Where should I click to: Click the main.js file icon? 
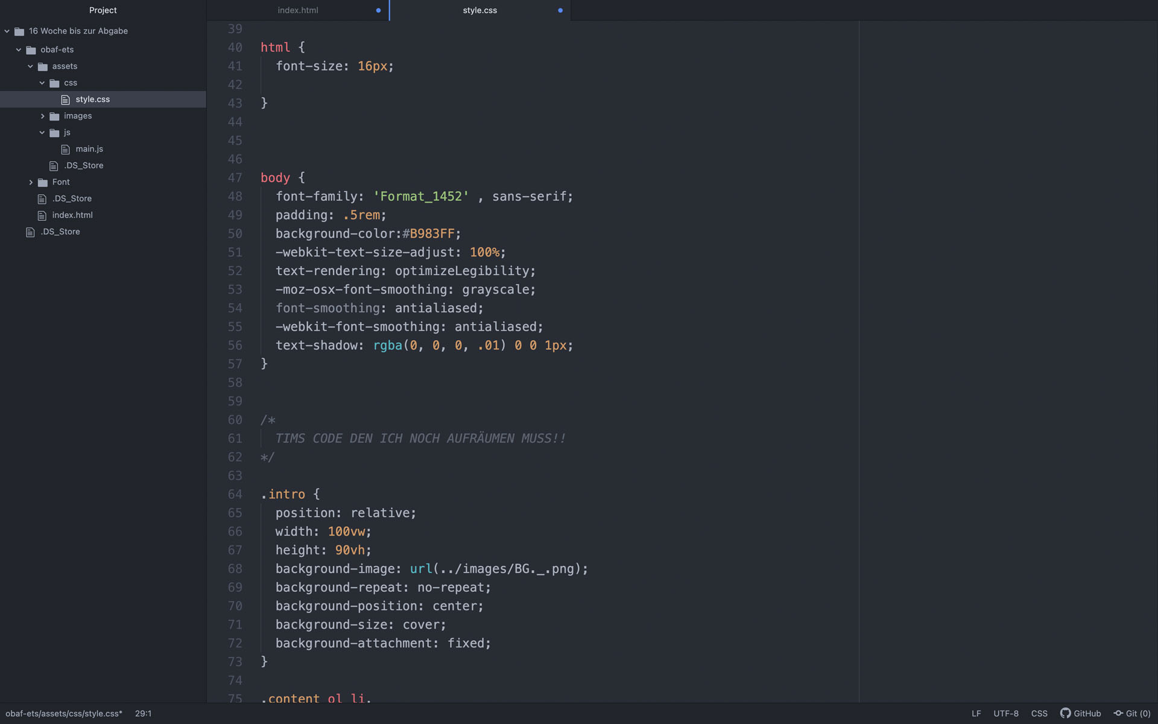(65, 149)
